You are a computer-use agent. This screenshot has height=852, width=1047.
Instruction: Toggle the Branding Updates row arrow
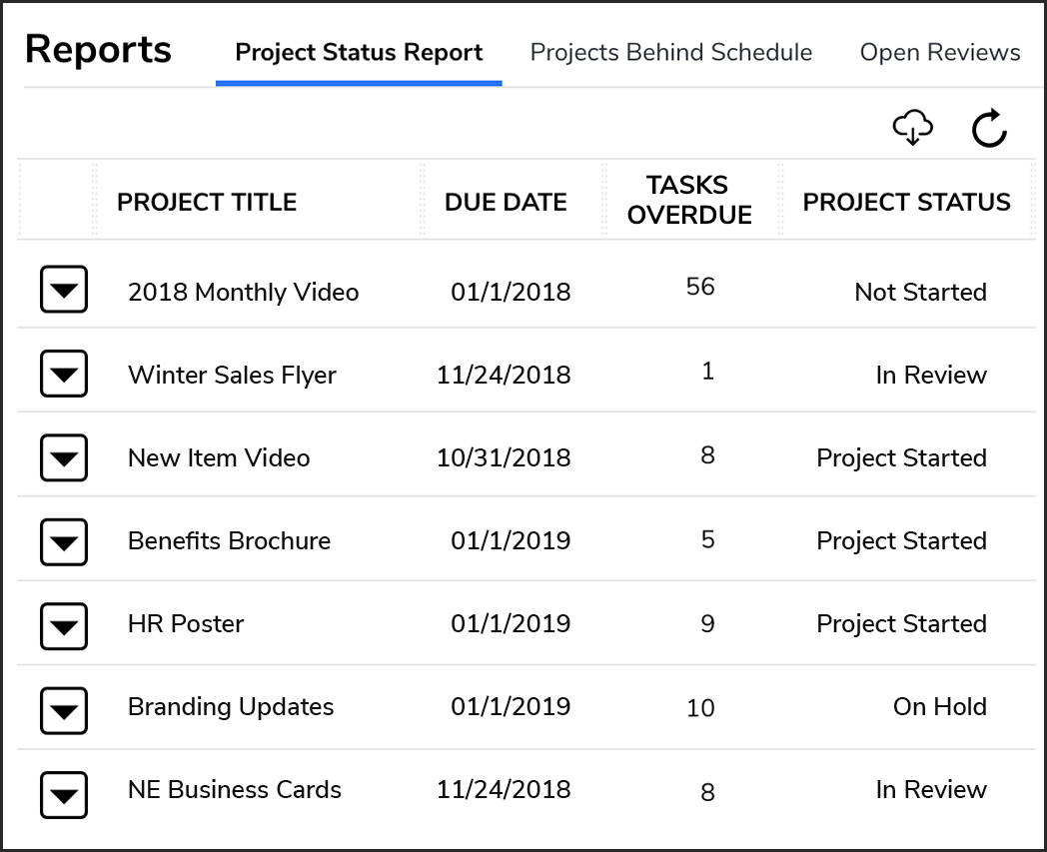coord(64,710)
